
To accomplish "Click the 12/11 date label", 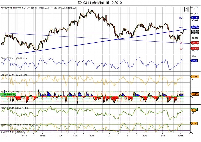I will 162,135.
